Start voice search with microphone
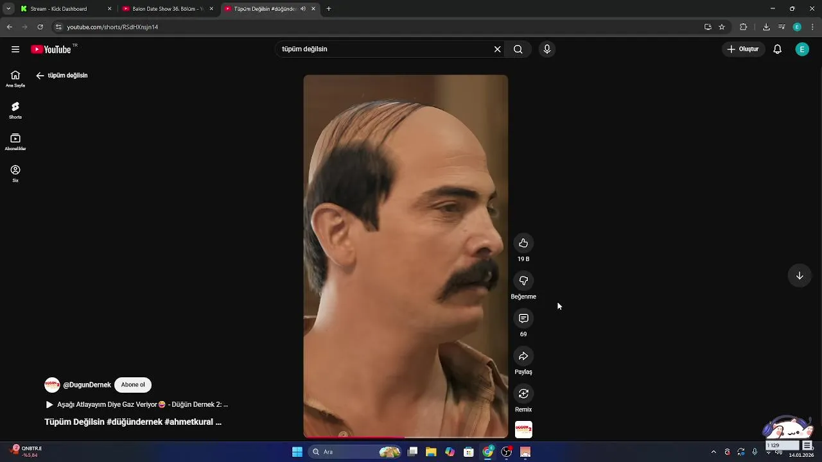This screenshot has height=462, width=822. (547, 49)
